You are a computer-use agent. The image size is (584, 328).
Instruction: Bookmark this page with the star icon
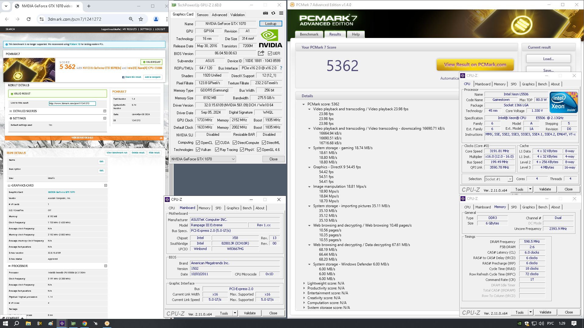pyautogui.click(x=141, y=19)
